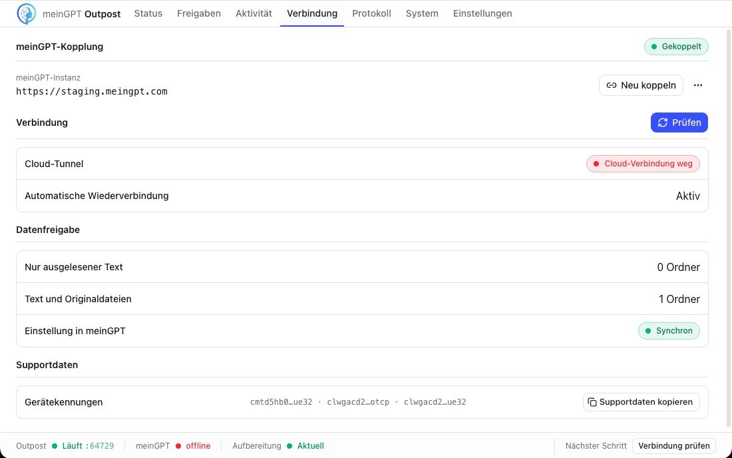Open the Protokoll tab
This screenshot has height=458, width=732.
pyautogui.click(x=371, y=13)
